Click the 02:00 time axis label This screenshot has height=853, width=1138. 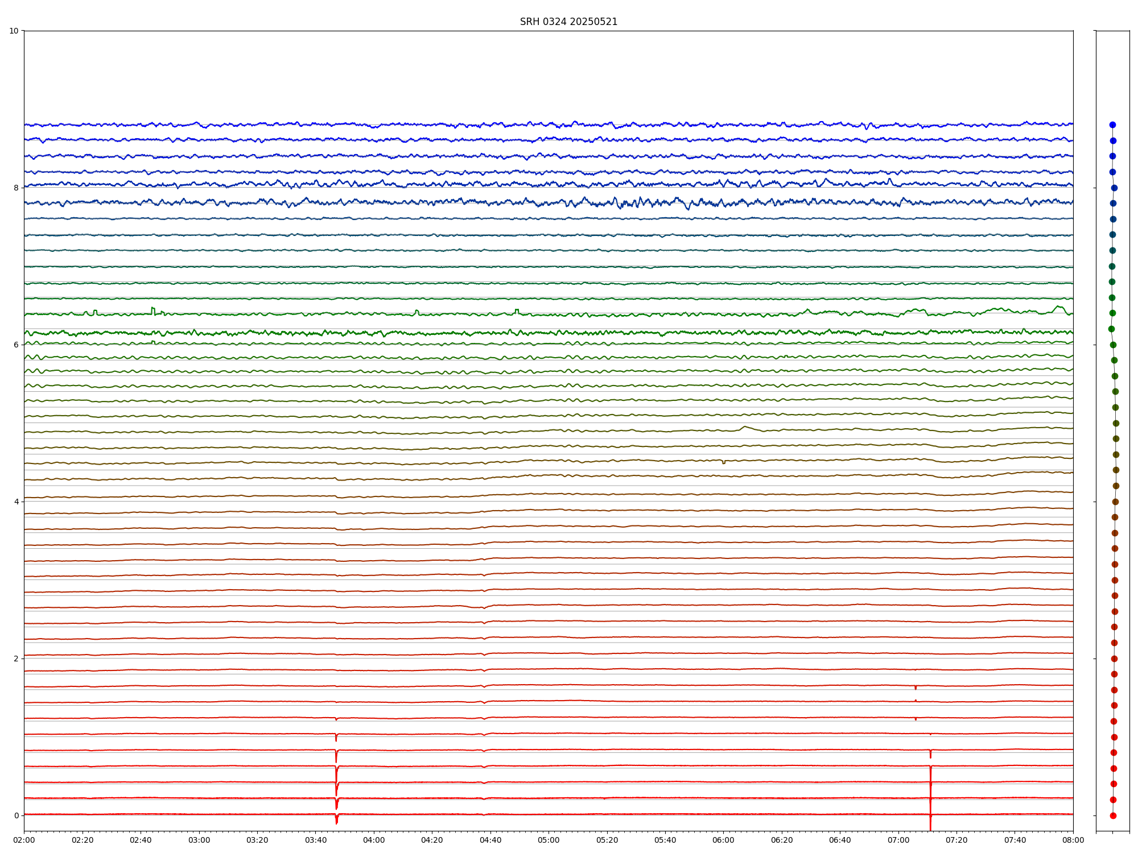coord(24,840)
